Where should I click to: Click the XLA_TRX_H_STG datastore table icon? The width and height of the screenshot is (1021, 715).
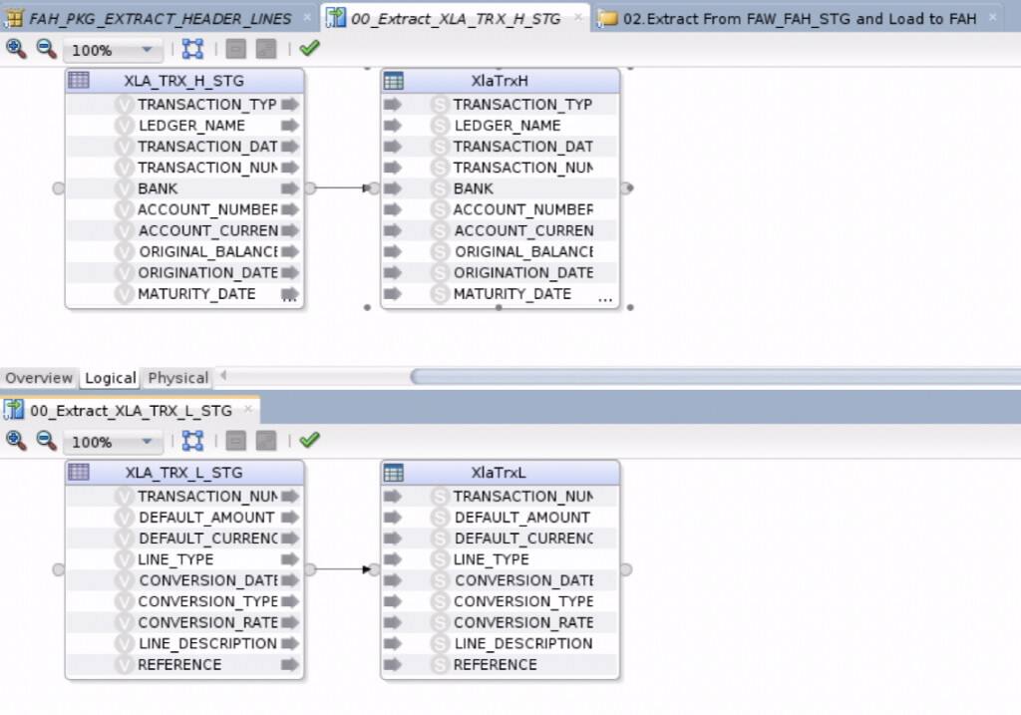tap(79, 80)
